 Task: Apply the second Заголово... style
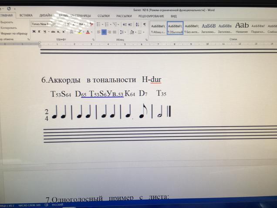(225, 28)
